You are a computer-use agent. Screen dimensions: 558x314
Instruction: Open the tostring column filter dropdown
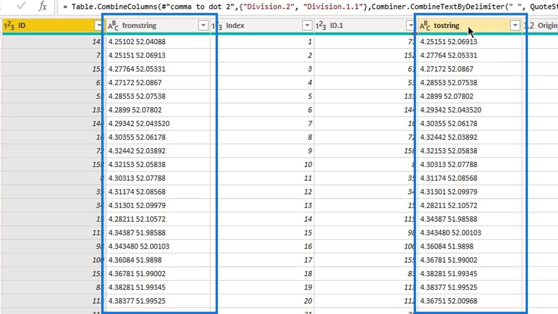[515, 25]
